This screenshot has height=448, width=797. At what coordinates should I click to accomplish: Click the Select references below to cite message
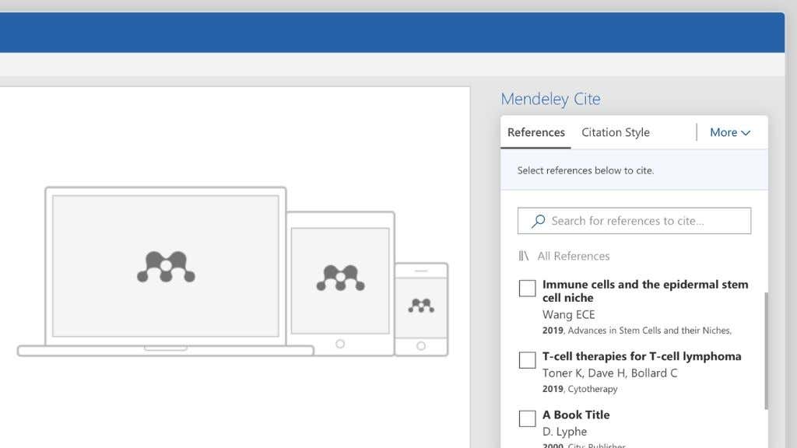click(585, 170)
